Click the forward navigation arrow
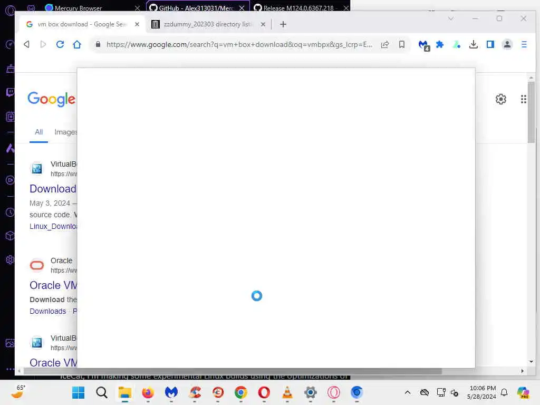Image resolution: width=540 pixels, height=405 pixels. 43,44
